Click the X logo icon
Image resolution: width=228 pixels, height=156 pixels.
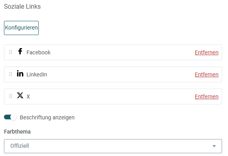(20, 95)
